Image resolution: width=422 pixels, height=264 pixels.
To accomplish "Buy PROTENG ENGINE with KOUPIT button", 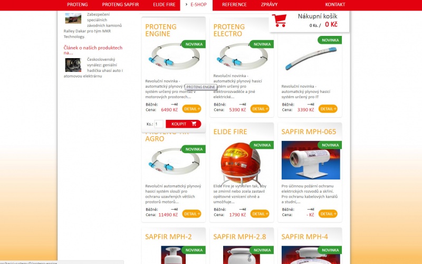I will [183, 124].
